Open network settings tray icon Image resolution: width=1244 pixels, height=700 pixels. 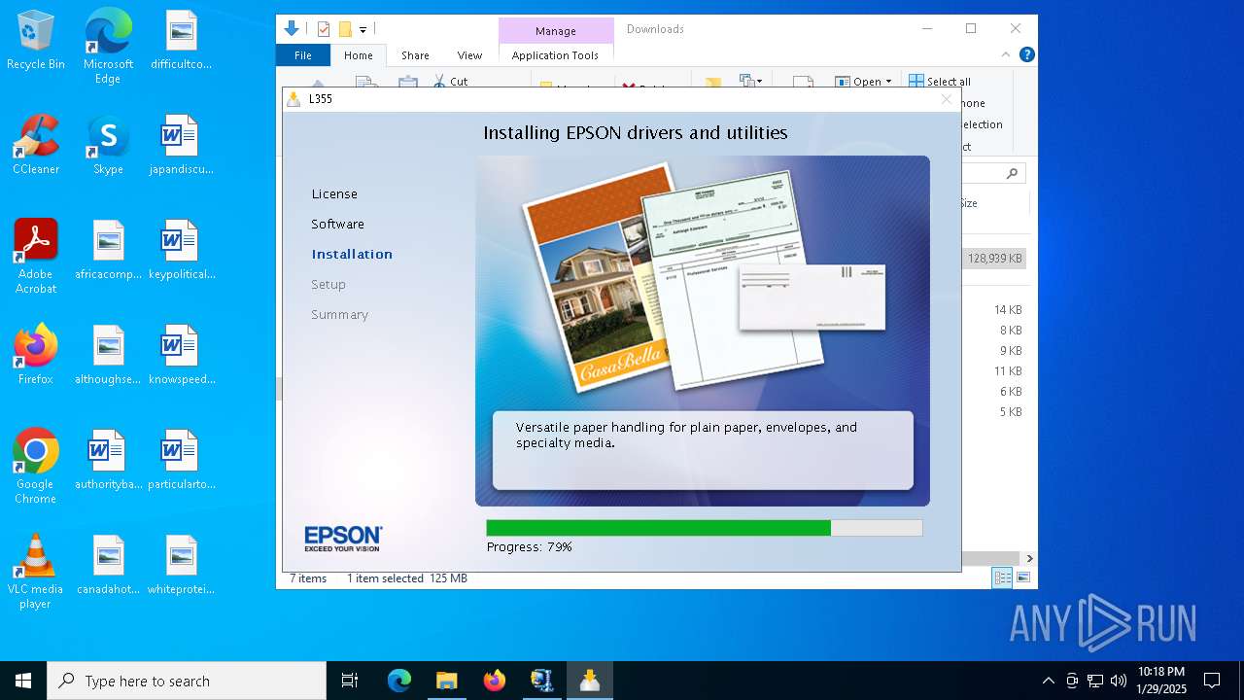(1095, 681)
